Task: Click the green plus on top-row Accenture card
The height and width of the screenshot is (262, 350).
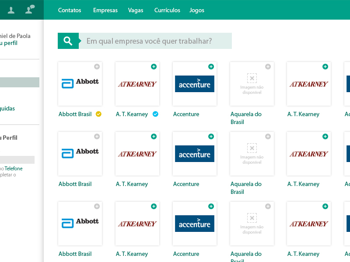Action: 211,67
